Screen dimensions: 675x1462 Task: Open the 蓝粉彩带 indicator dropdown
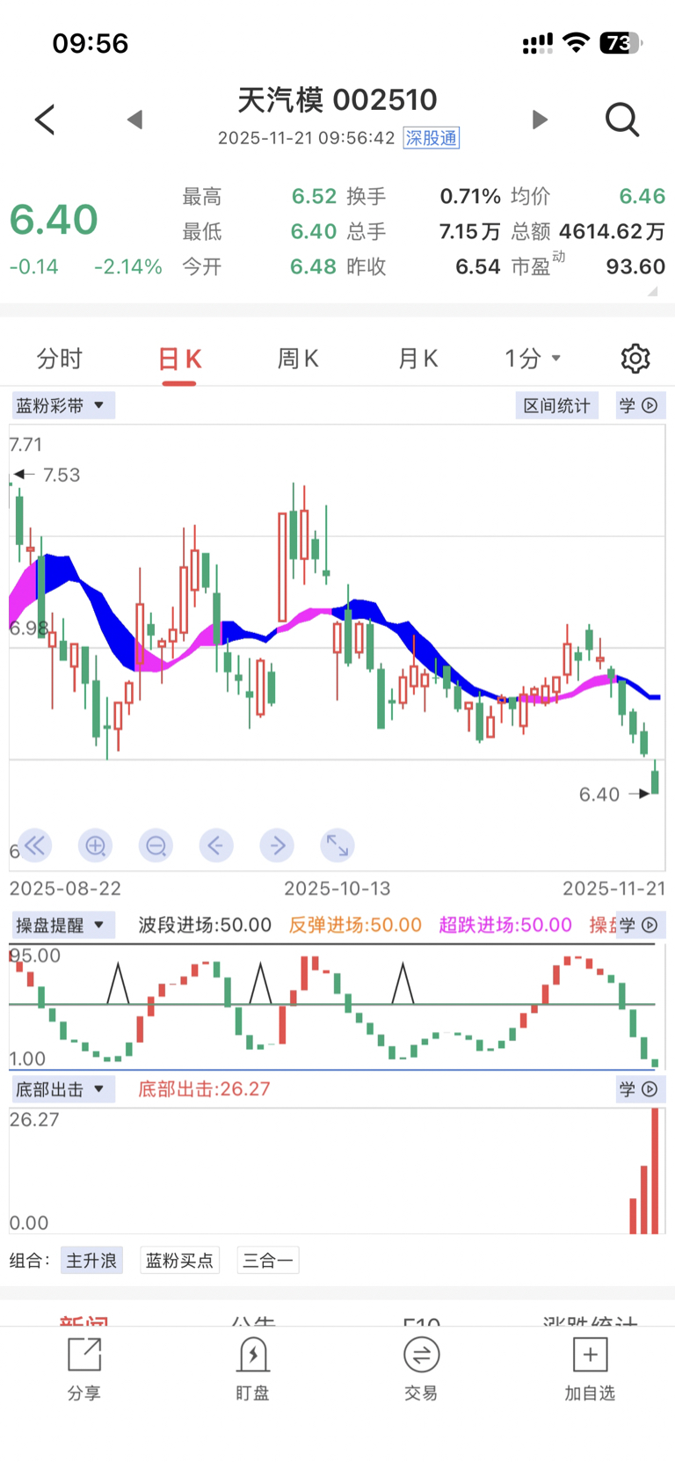click(62, 405)
